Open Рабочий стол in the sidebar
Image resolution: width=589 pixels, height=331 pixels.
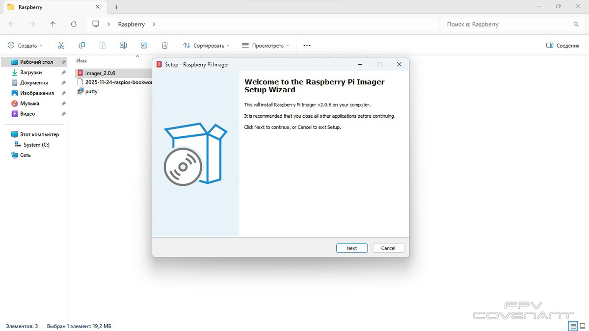(x=34, y=62)
